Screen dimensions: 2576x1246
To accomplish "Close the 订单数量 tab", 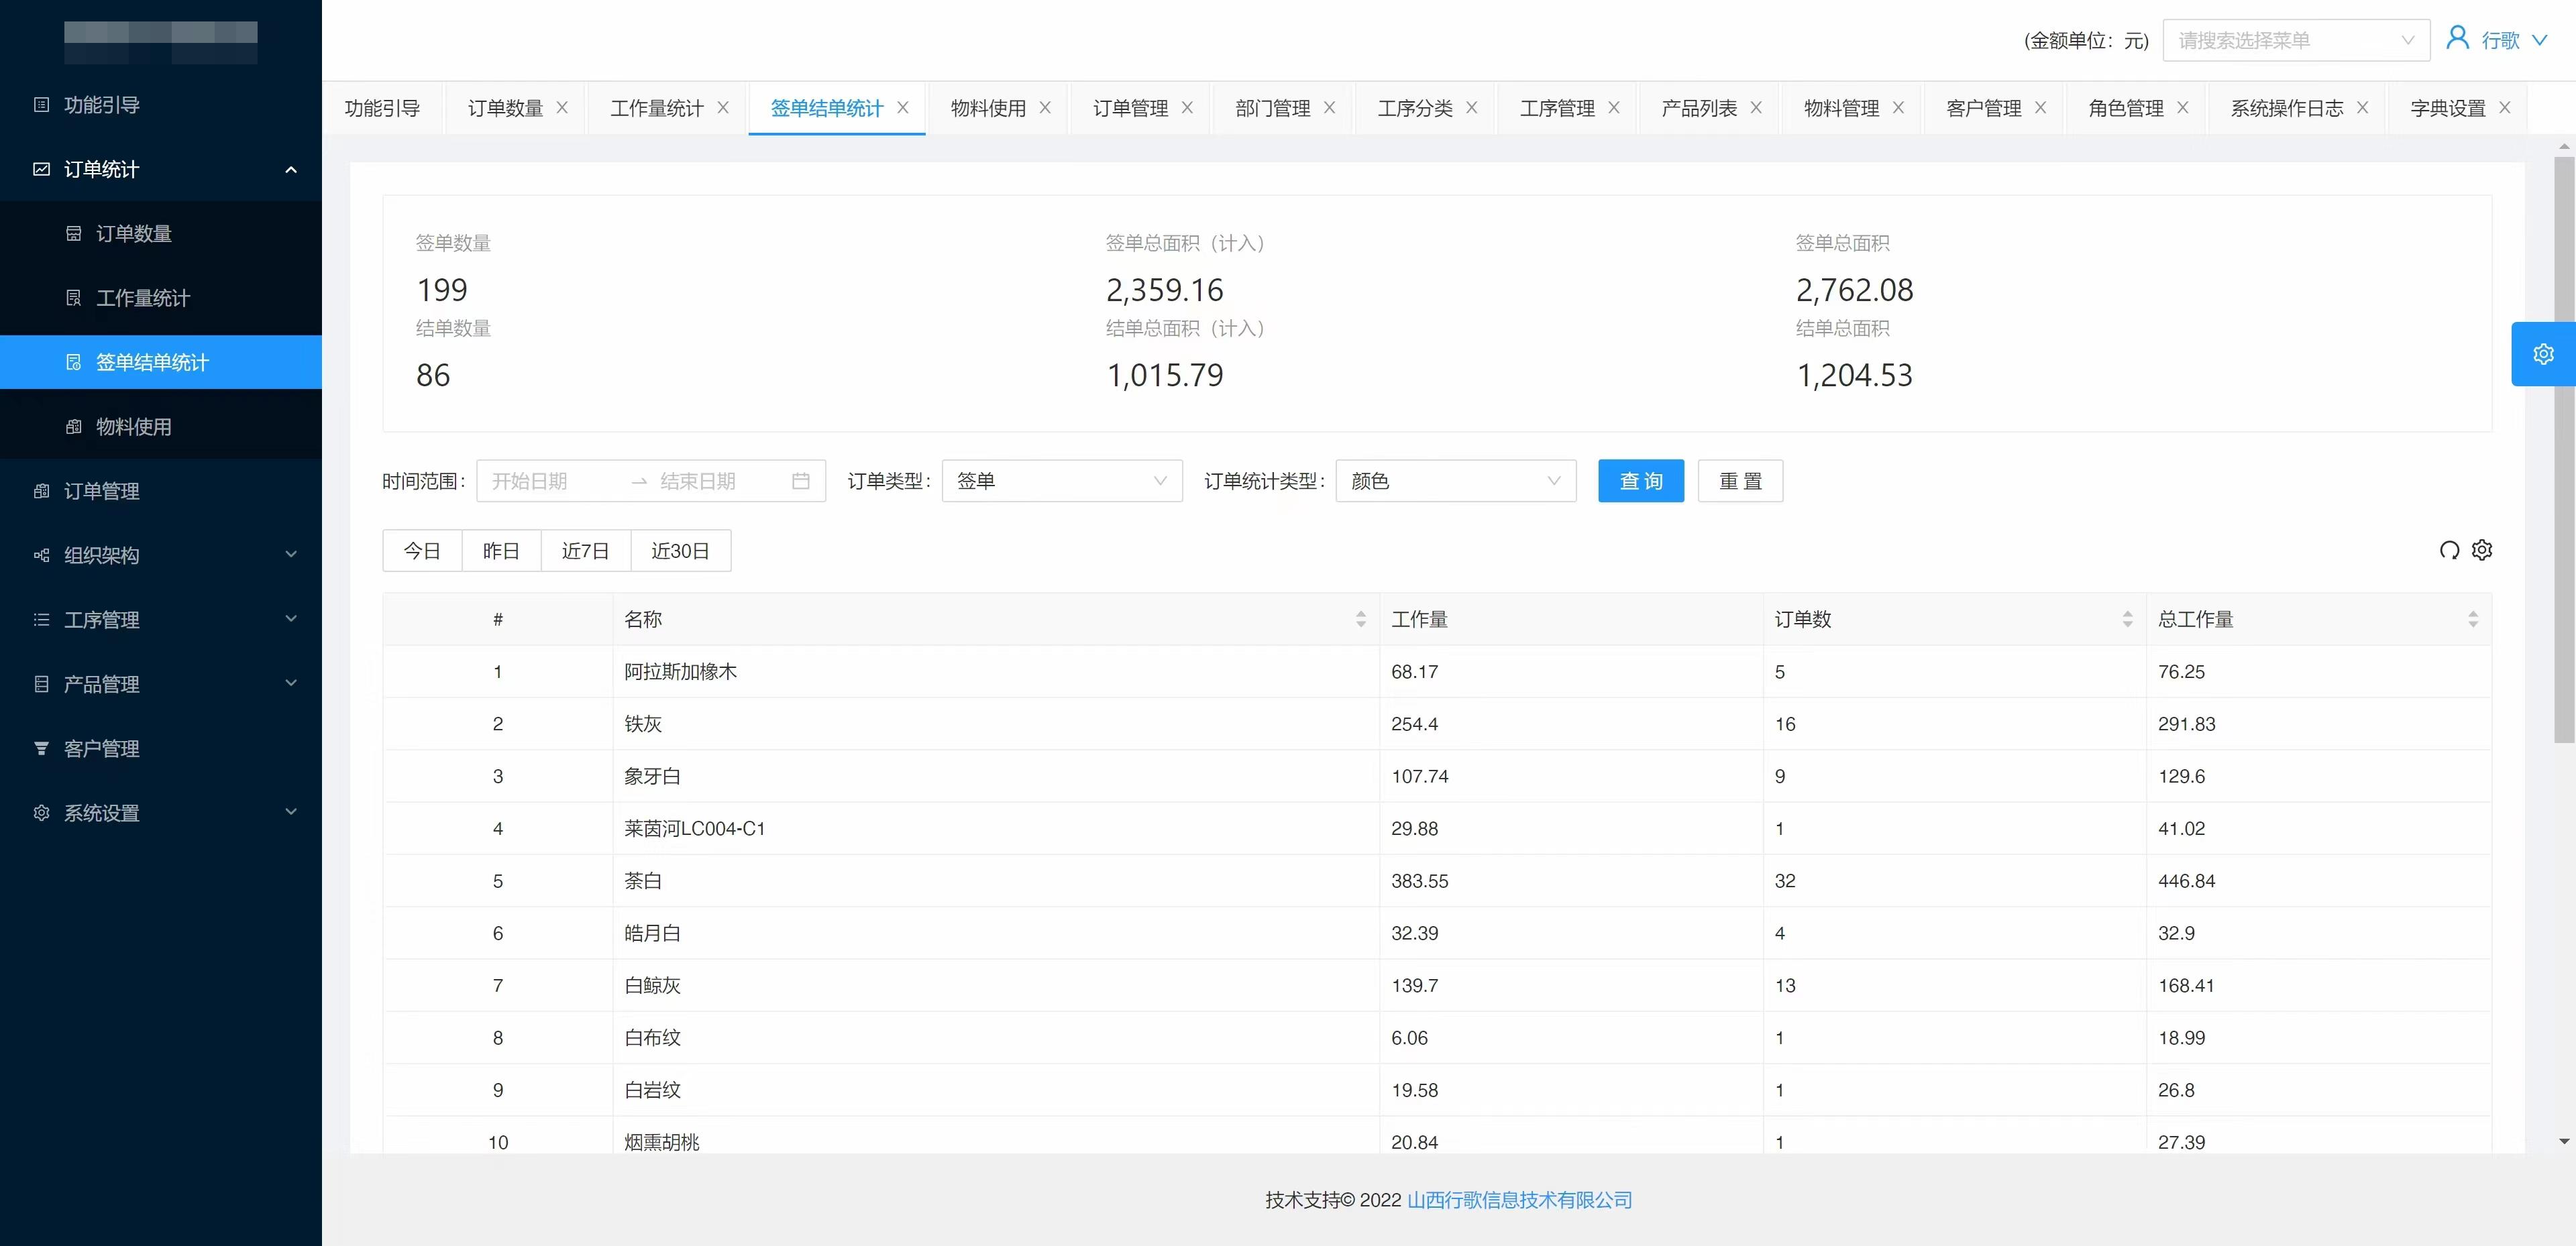I will [562, 108].
